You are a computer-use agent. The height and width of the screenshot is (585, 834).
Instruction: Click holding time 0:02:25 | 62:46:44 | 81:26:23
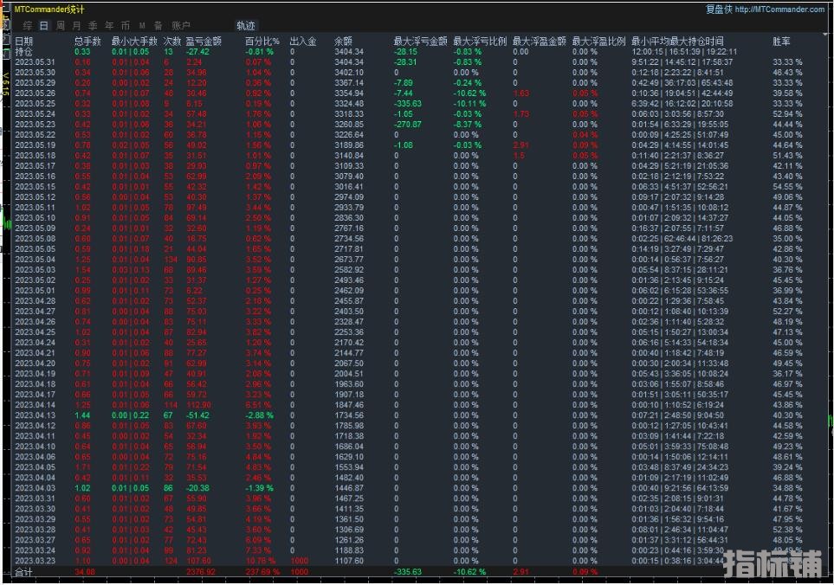pos(682,239)
